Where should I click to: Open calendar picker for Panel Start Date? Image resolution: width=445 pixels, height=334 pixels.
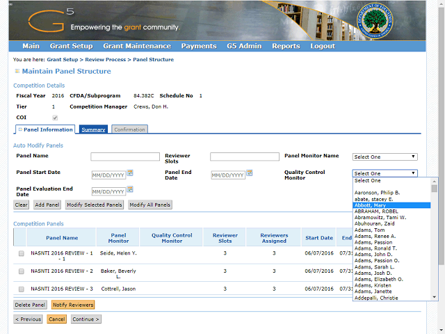click(x=130, y=173)
